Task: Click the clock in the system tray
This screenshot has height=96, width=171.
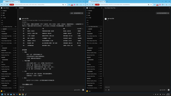Action: pyautogui.click(x=168, y=94)
